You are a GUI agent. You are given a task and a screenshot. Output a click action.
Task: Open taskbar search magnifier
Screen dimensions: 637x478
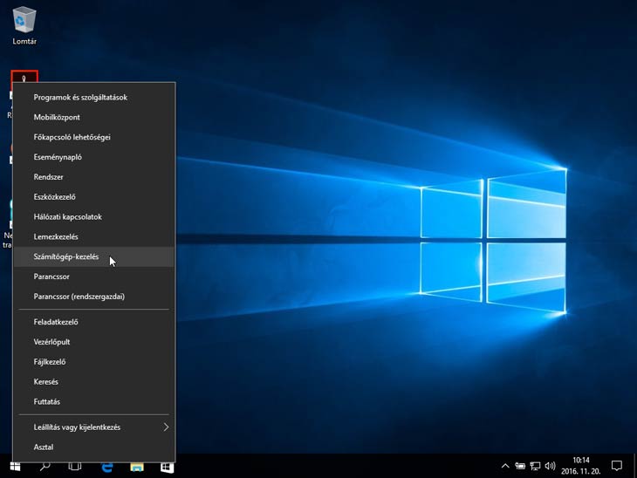point(45,467)
